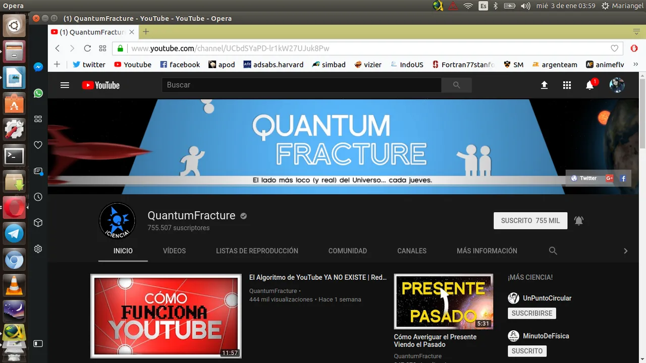
Task: Go to YouTube home via logo
Action: coord(101,85)
